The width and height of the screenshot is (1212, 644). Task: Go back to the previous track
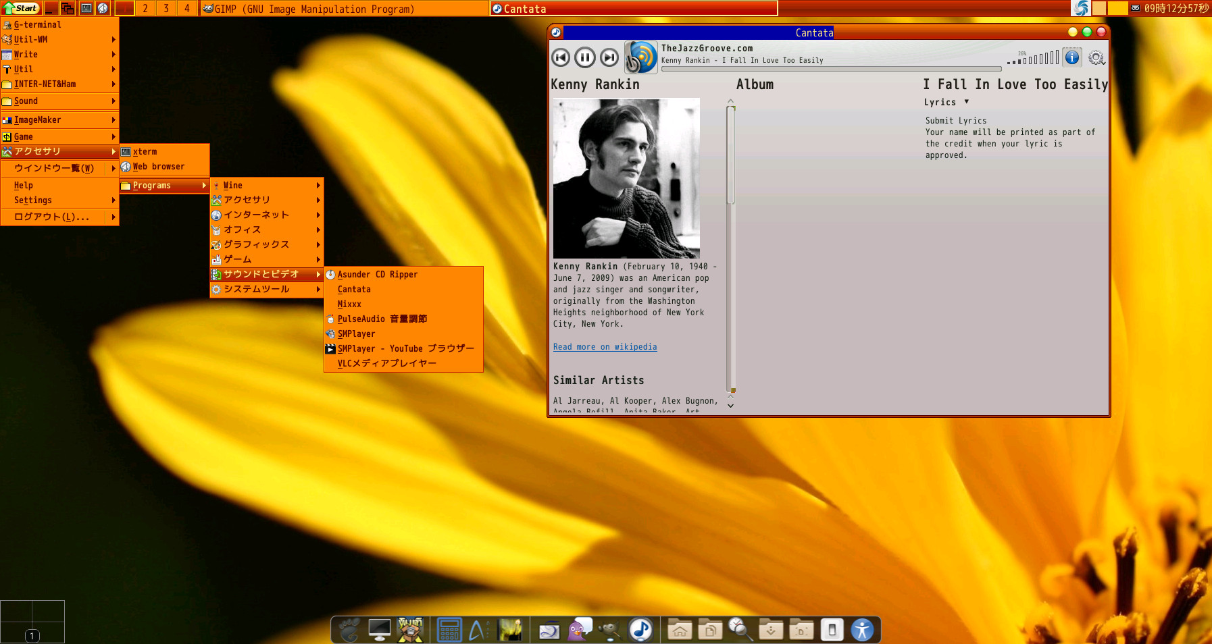[561, 58]
